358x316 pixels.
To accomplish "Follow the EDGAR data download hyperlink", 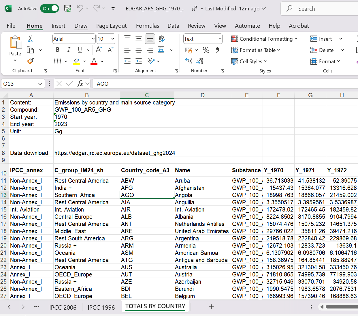I will 114,153.
